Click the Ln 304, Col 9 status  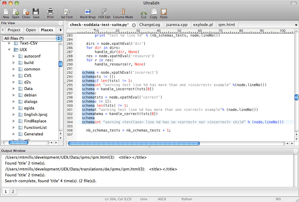[118, 199]
